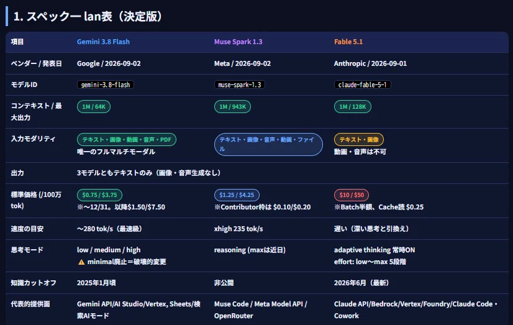Click the 1M / 64K context badge
The image size is (513, 325).
(94, 107)
